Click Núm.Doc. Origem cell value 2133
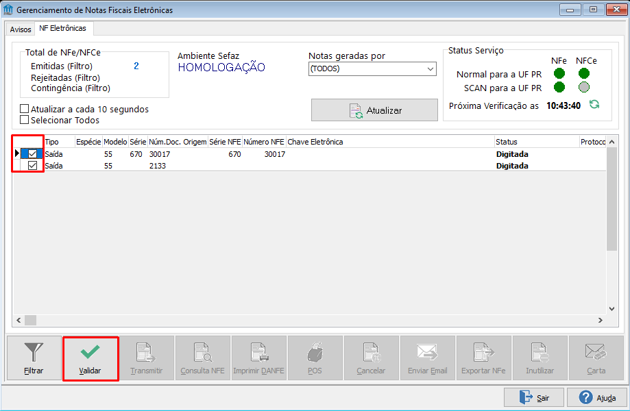This screenshot has width=630, height=411. [x=158, y=166]
